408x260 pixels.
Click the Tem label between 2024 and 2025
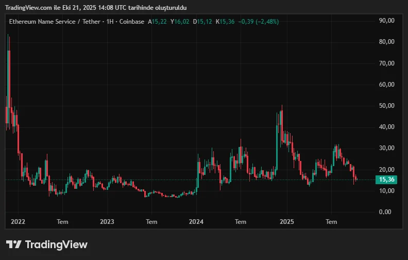coord(241,222)
